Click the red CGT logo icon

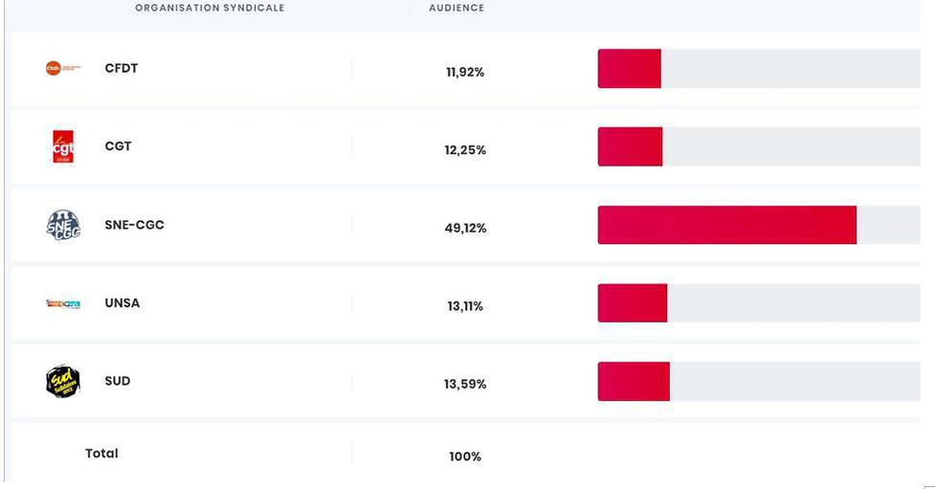click(x=63, y=146)
